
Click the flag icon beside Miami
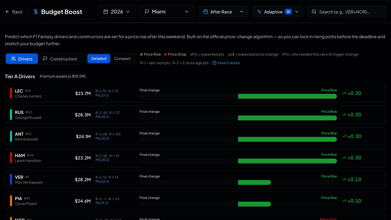pos(147,12)
